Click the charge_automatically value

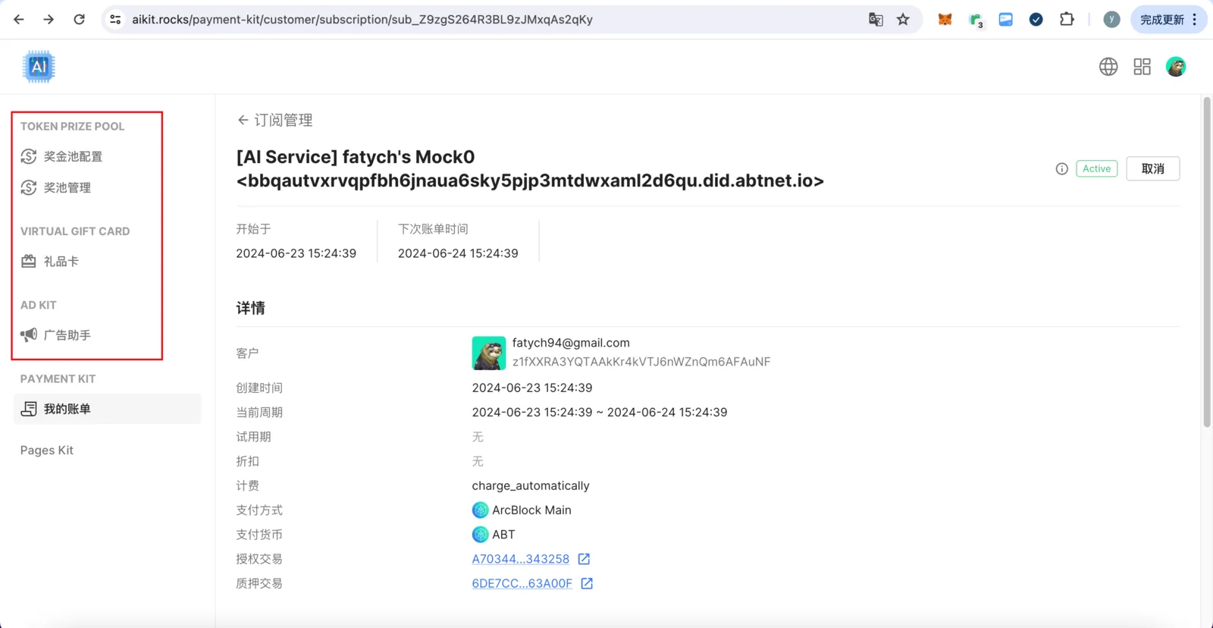tap(531, 485)
